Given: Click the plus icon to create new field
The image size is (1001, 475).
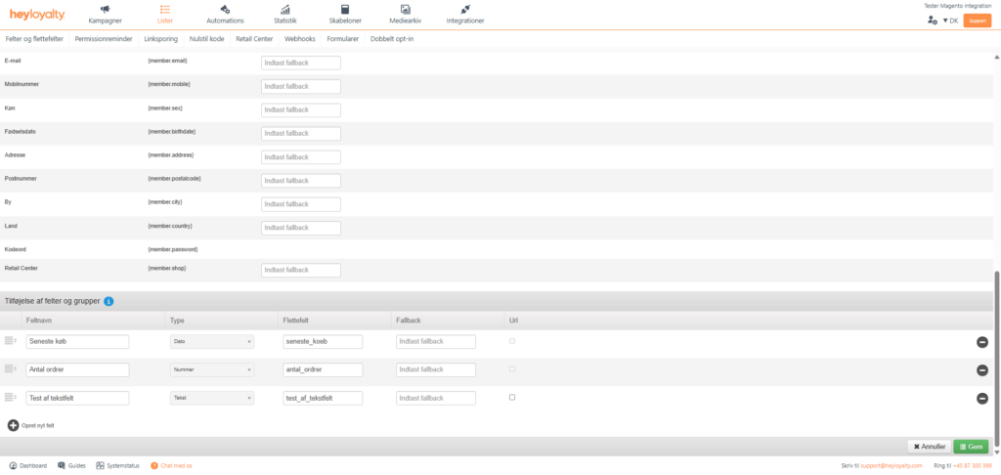Looking at the screenshot, I should [13, 425].
